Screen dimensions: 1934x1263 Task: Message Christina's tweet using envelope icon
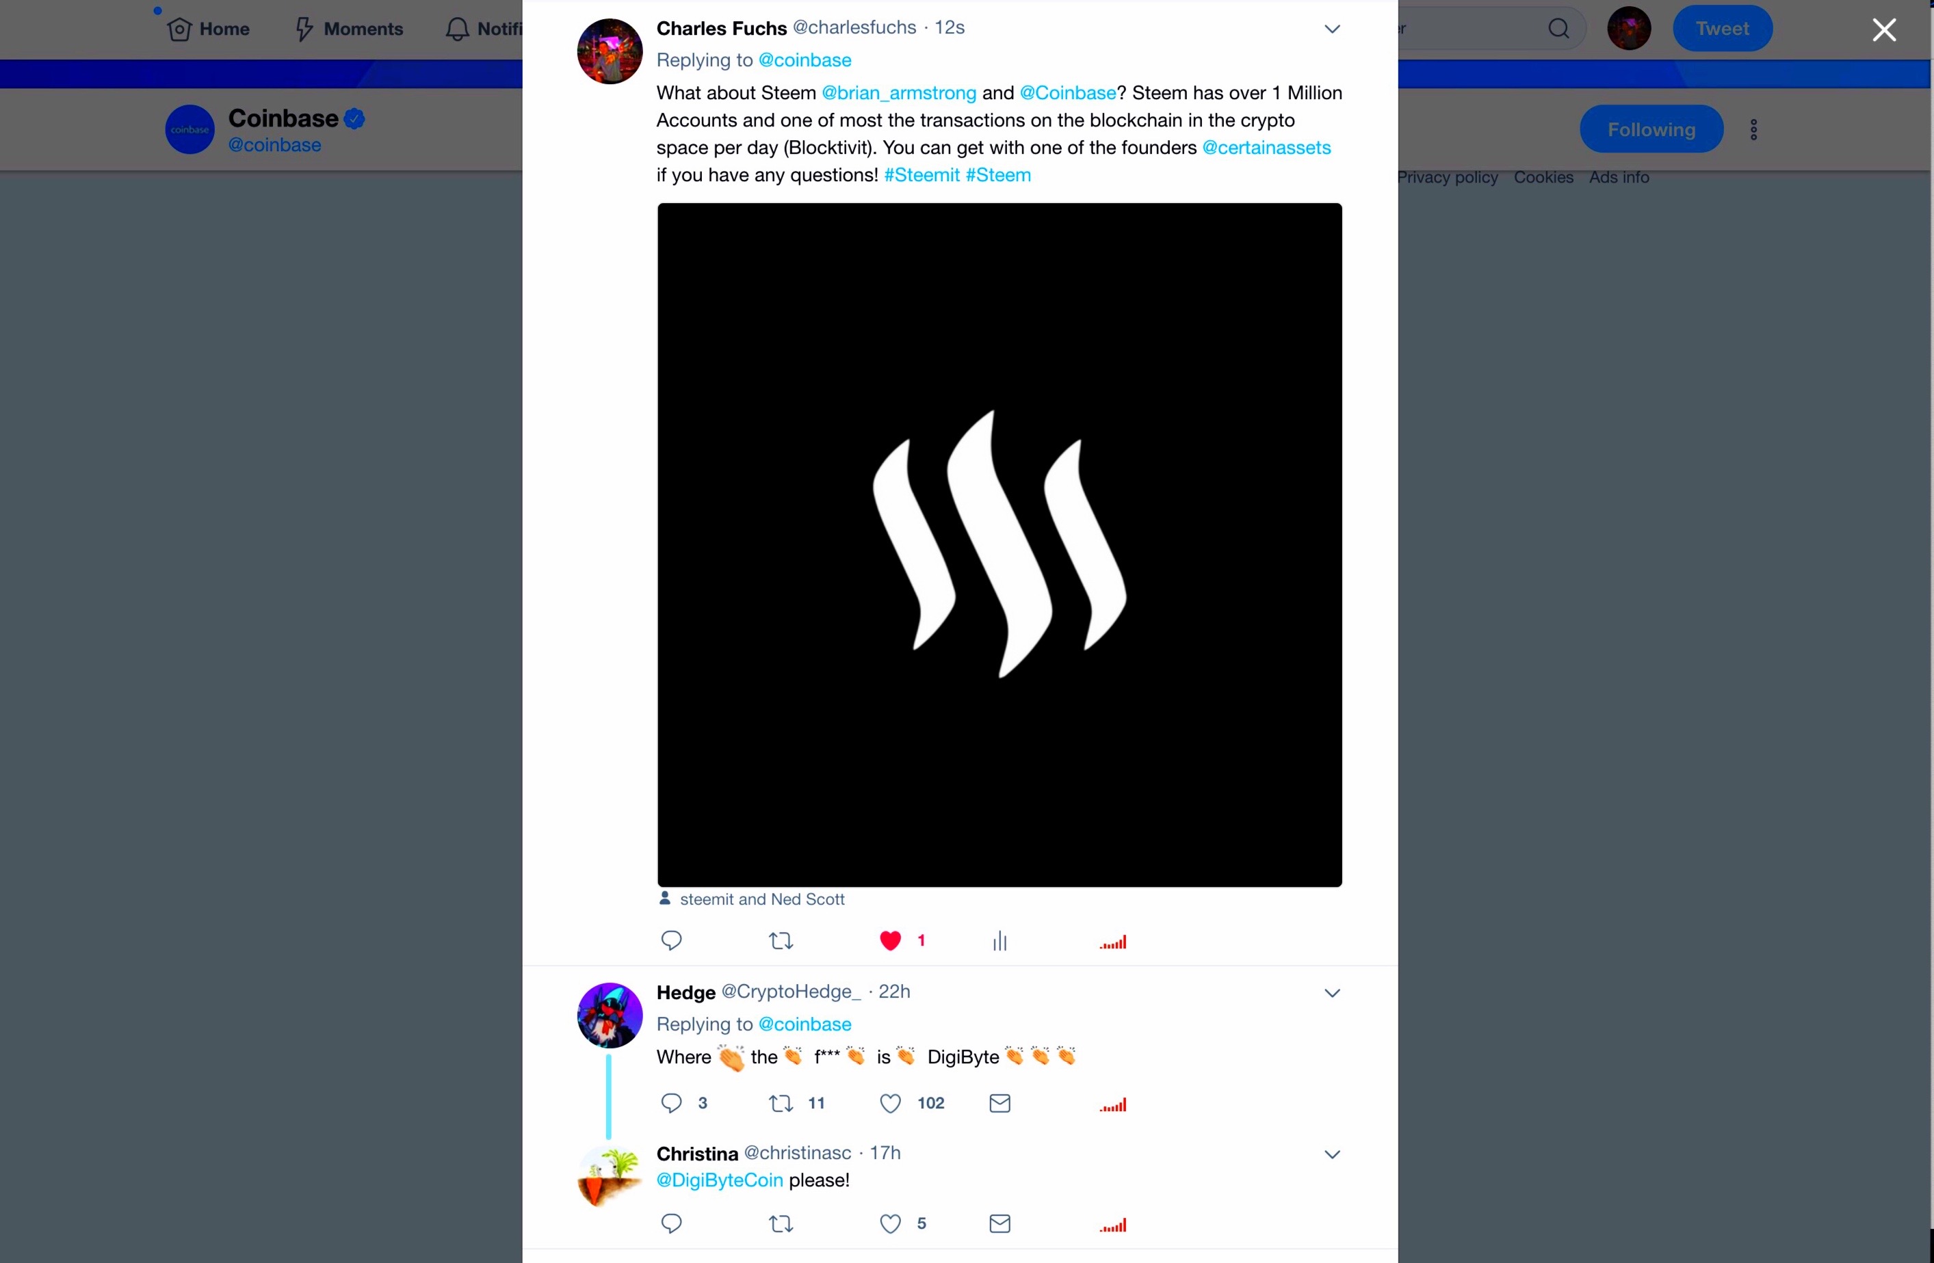point(999,1223)
